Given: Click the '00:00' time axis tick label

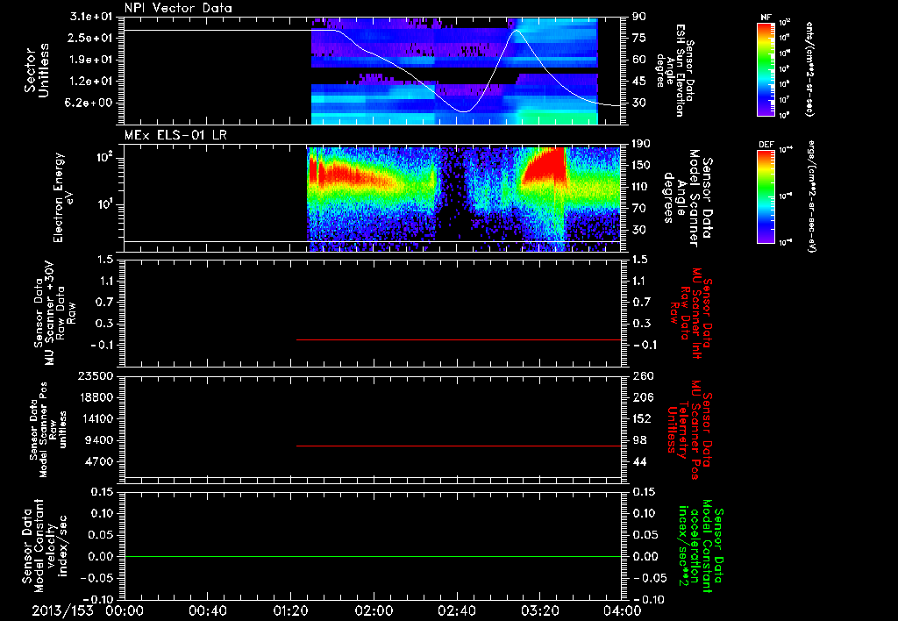Looking at the screenshot, I should pyautogui.click(x=125, y=610).
